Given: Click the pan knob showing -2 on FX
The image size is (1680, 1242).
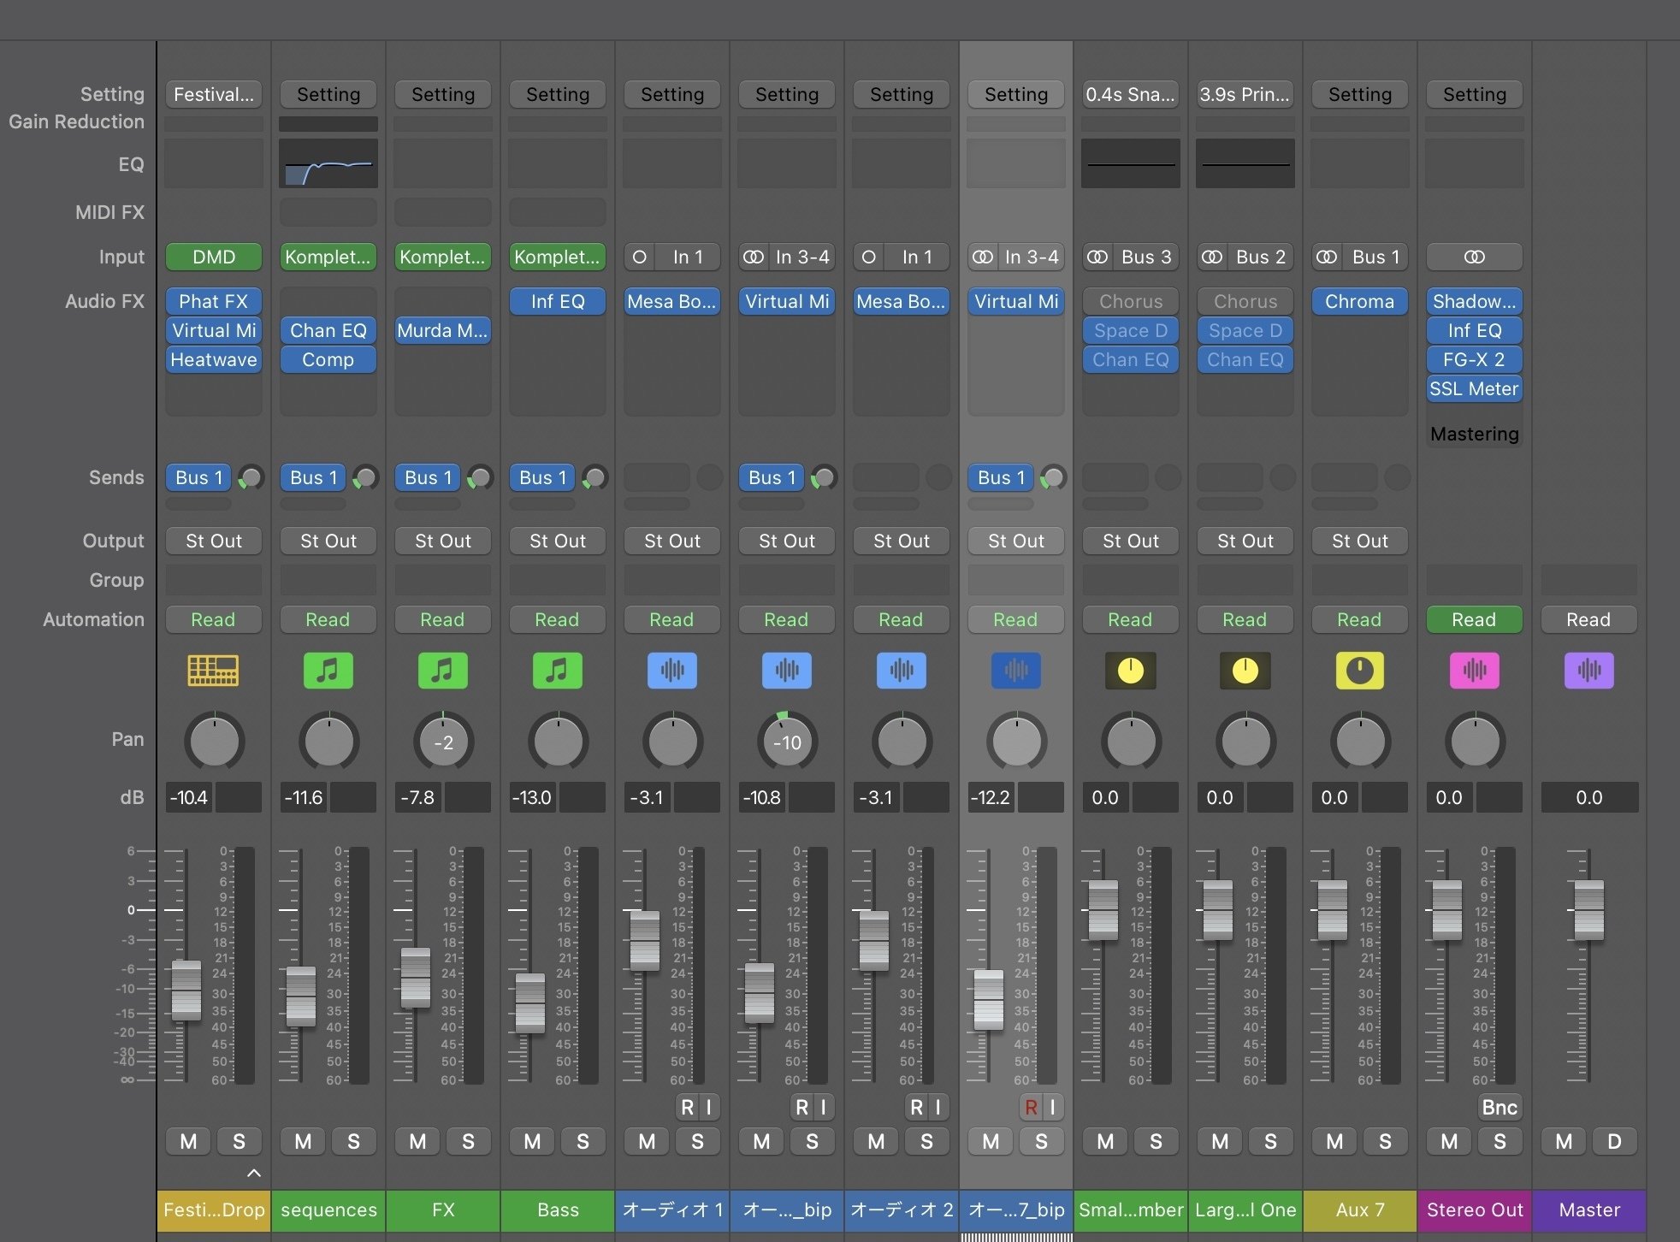Looking at the screenshot, I should click(443, 742).
